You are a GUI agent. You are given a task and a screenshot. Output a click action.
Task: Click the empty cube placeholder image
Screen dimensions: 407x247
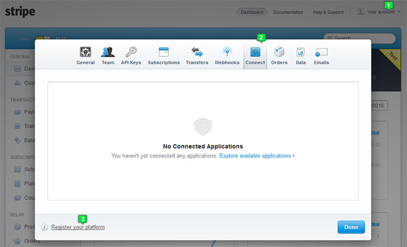[203, 126]
